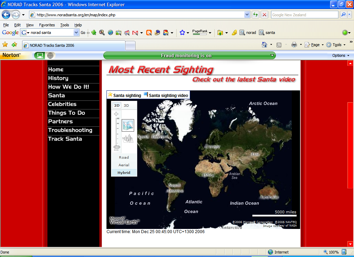Open the Help menu
This screenshot has width=354, height=257.
coord(78,25)
